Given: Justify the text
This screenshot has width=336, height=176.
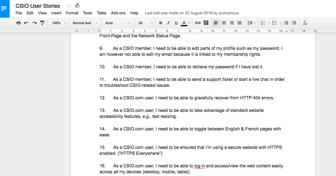Looking at the screenshot, I should (239, 23).
